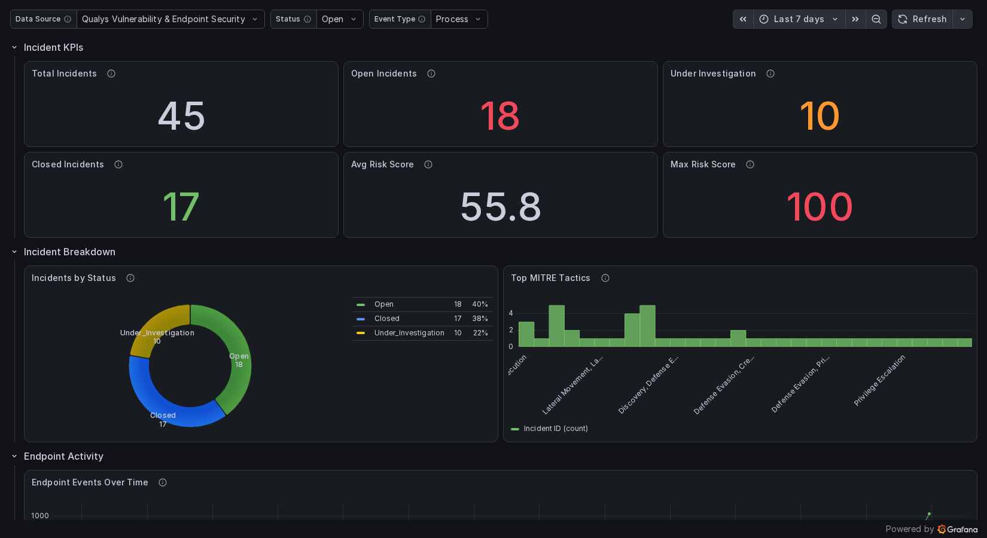Shift time range forward with double-right arrow
Viewport: 987px width, 538px height.
coord(855,19)
